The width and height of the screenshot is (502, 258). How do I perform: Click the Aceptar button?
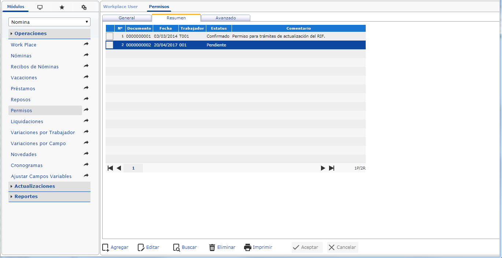[307, 247]
